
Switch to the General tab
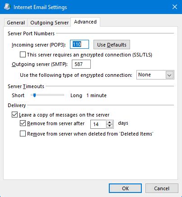point(16,23)
